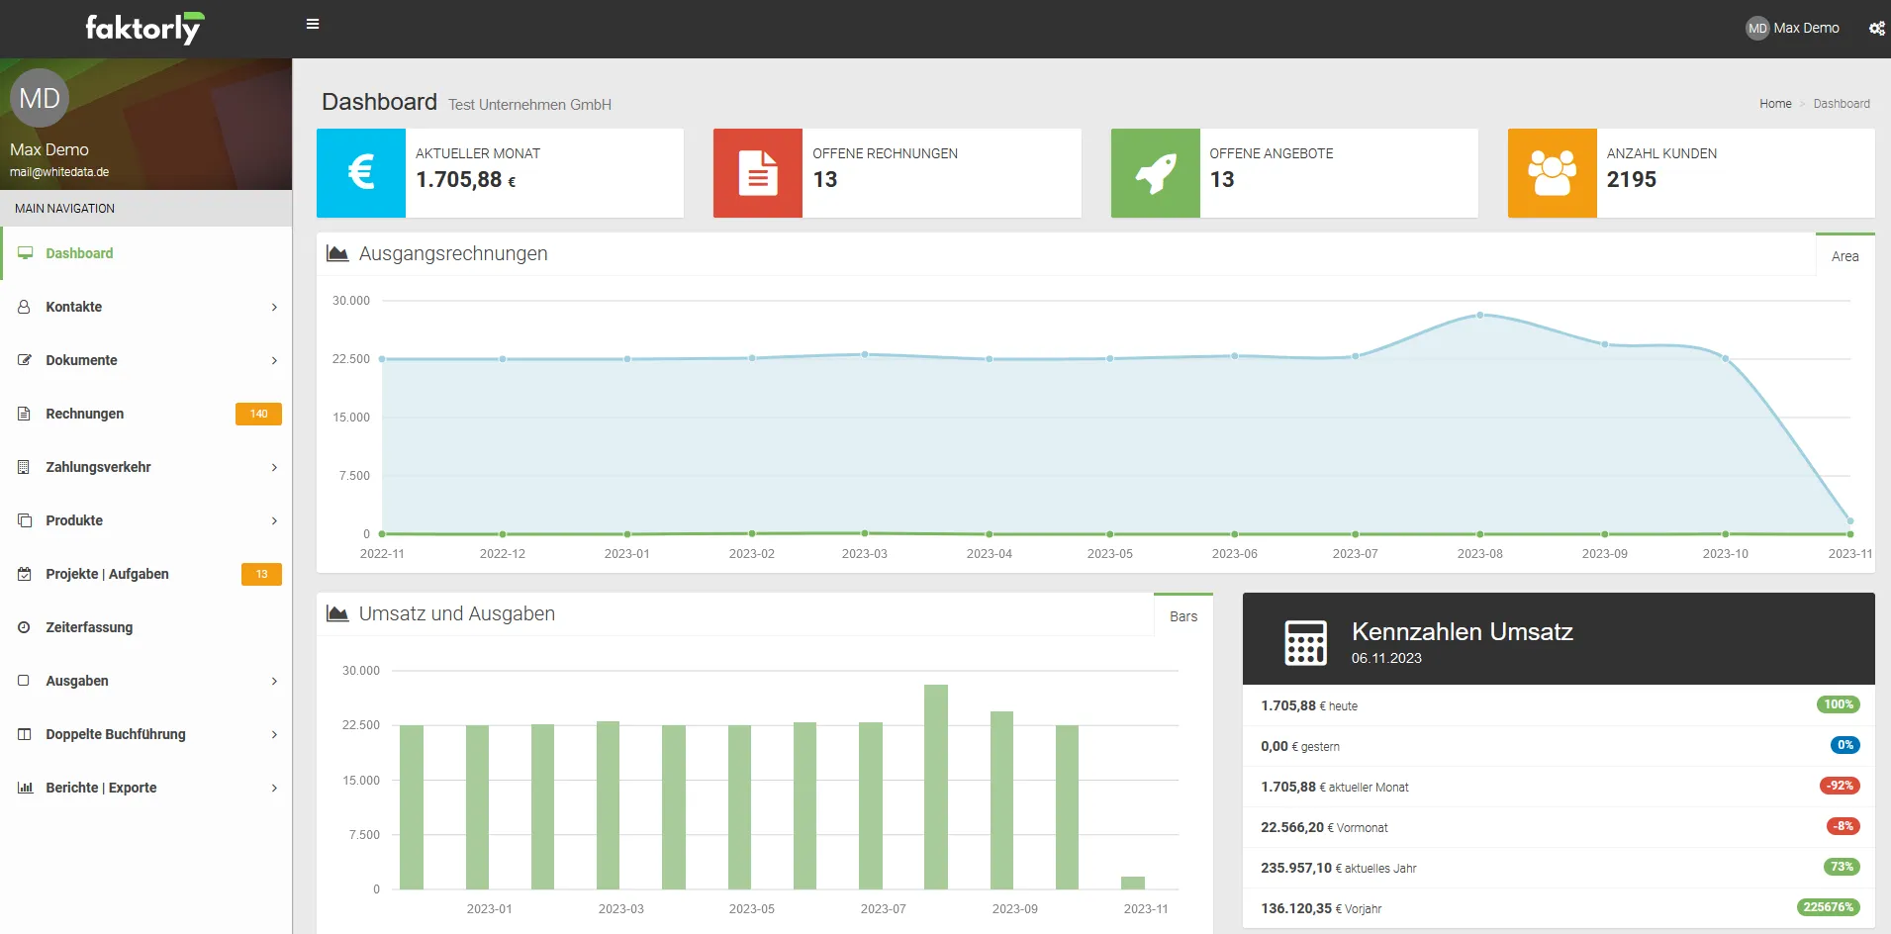
Task: Click the monitor icon next to Dashboard
Action: (x=25, y=253)
